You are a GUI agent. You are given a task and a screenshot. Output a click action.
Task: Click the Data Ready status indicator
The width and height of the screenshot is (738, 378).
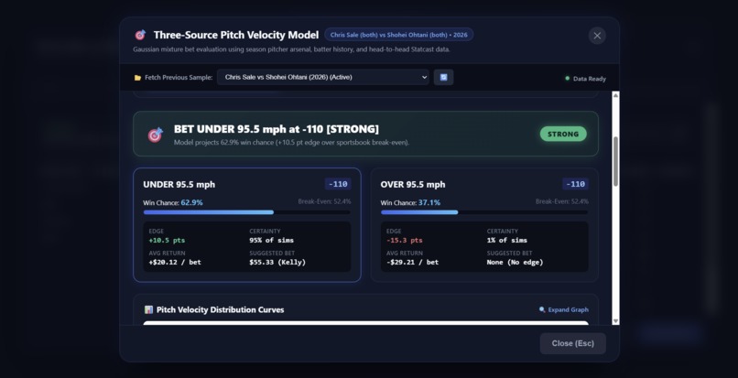(585, 79)
